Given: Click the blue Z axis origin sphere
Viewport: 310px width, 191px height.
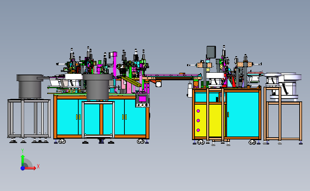Looking at the screenshot, I should (23, 168).
